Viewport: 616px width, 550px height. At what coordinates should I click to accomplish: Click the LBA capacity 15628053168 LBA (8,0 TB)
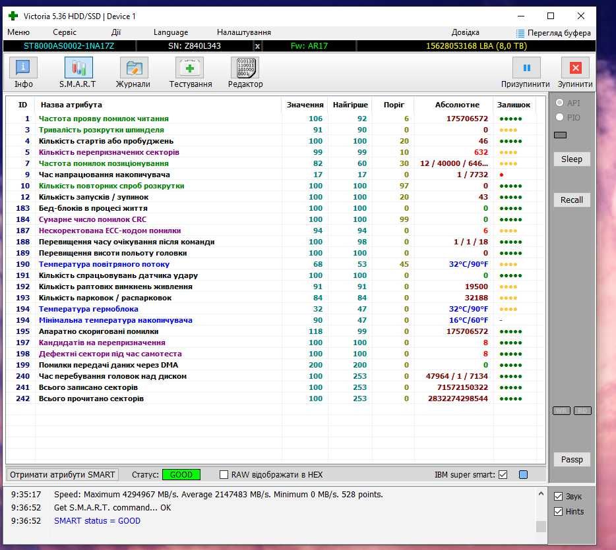477,46
